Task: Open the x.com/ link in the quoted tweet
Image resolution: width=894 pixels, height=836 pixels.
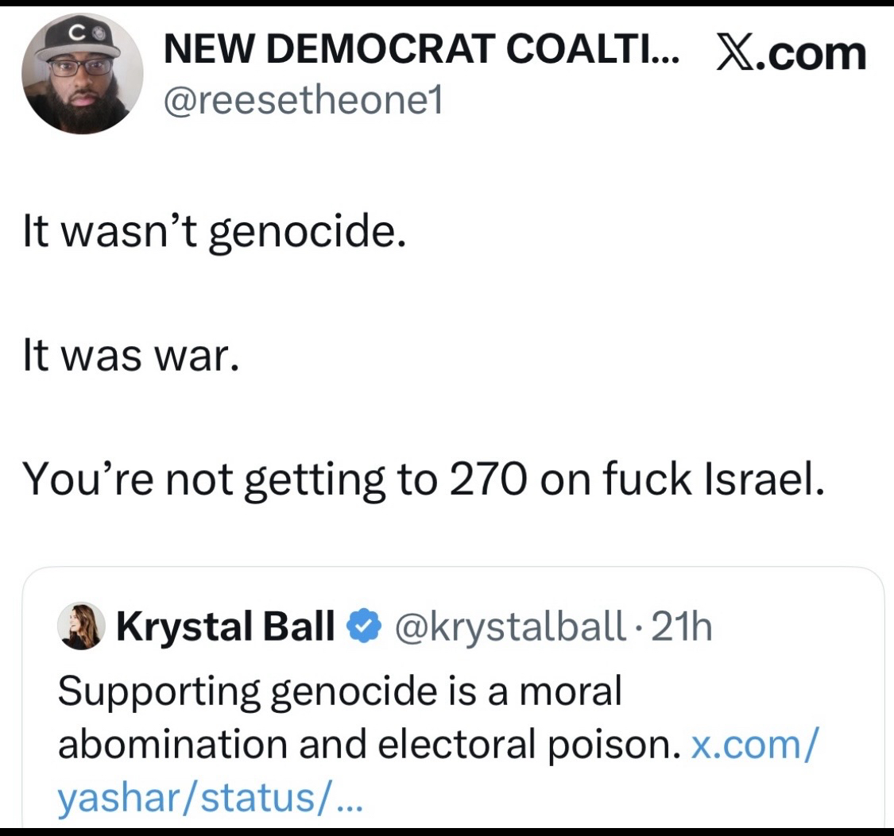Action: pos(753,745)
